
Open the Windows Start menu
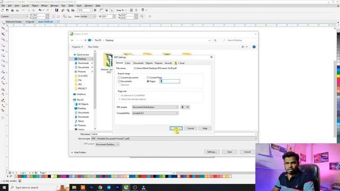4,187
